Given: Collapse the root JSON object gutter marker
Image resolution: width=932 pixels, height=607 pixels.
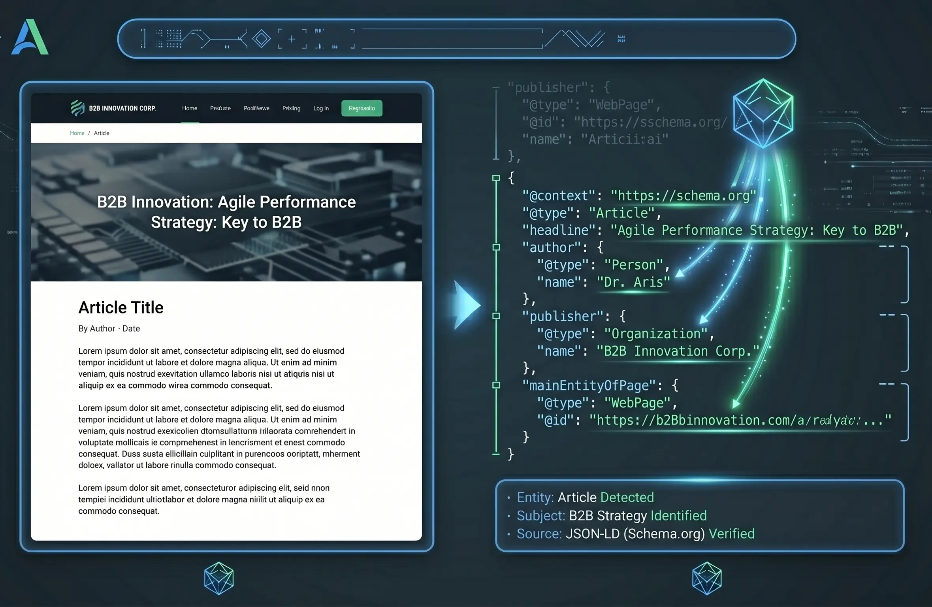Looking at the screenshot, I should point(496,178).
